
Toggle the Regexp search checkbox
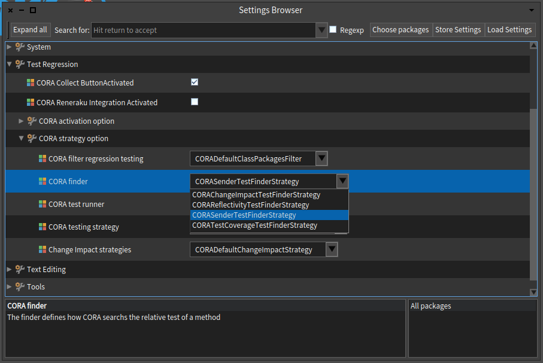click(x=333, y=29)
